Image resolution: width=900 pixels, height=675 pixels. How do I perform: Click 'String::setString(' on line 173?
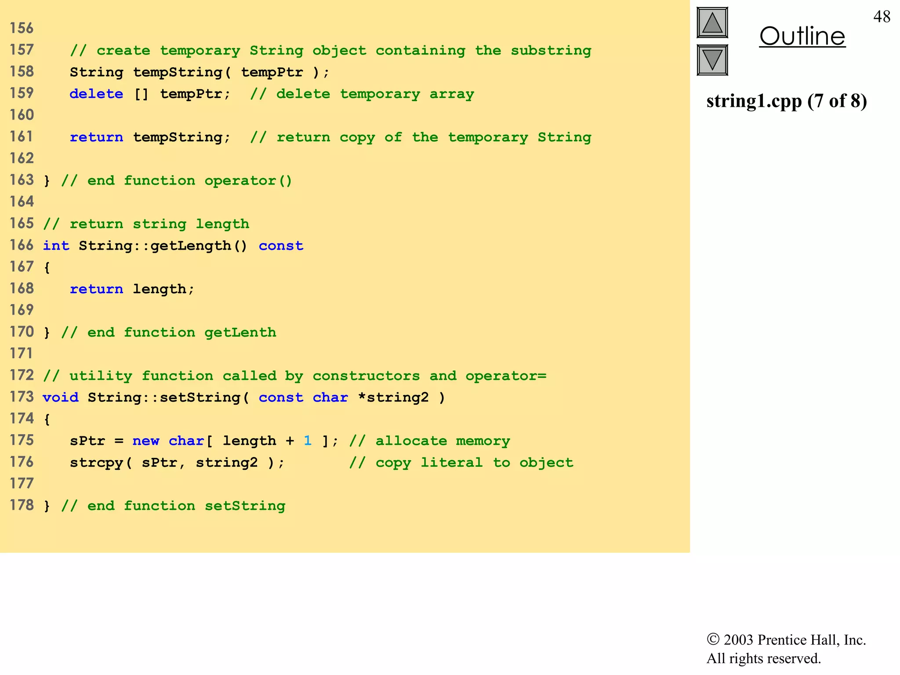(168, 398)
